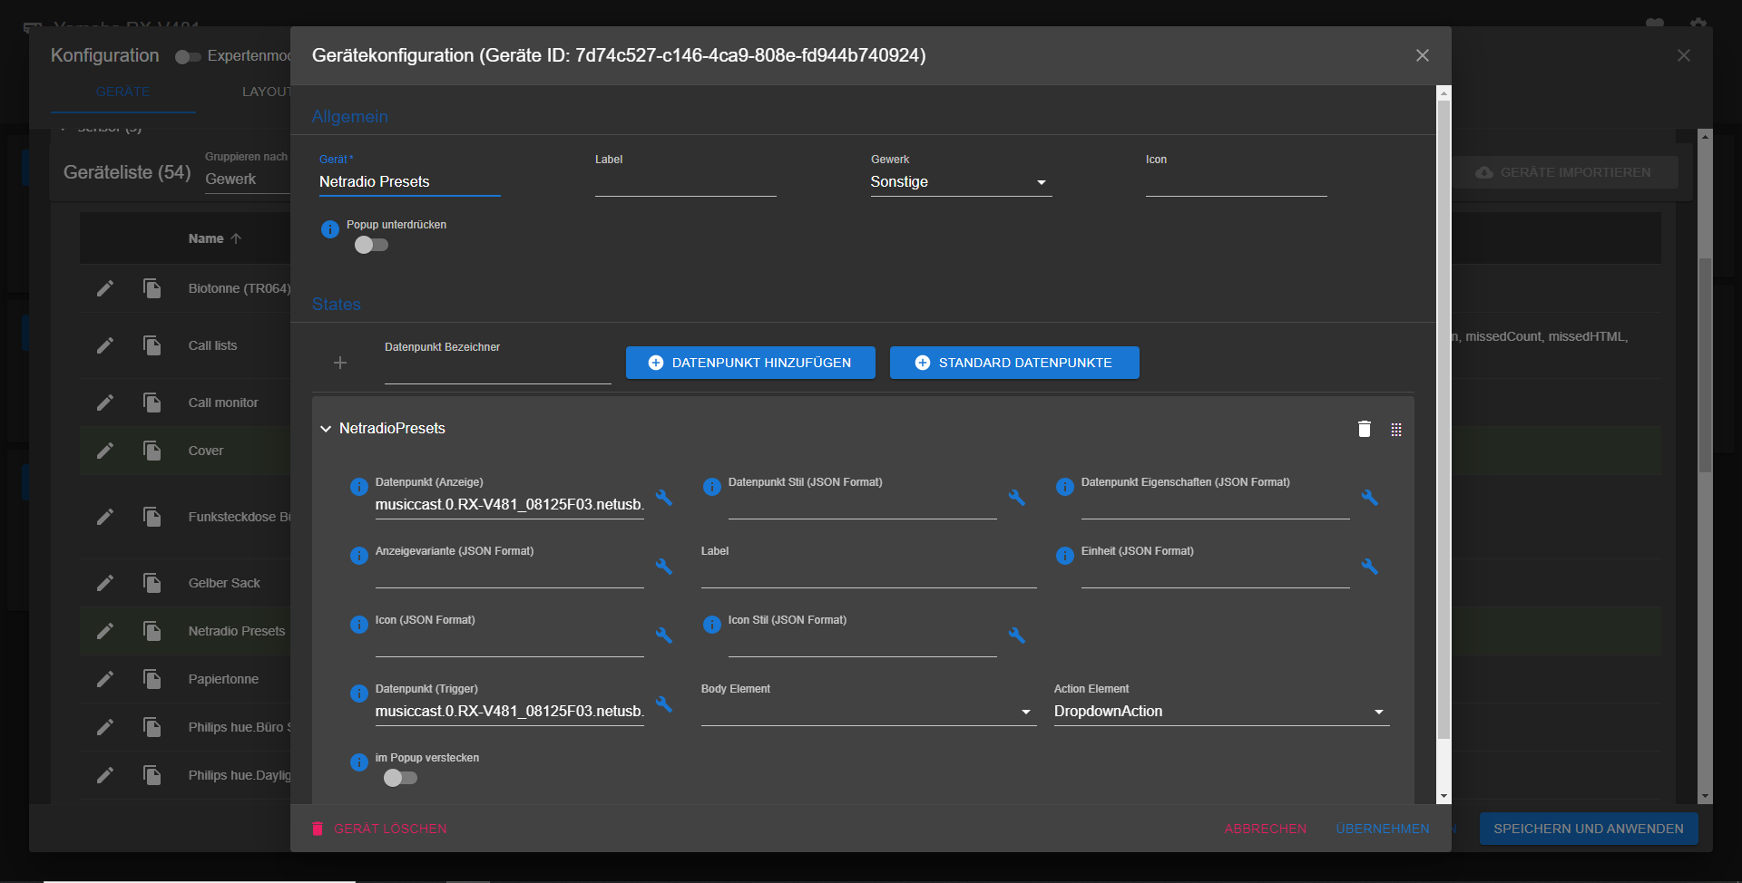The width and height of the screenshot is (1742, 883).
Task: Click DATENPUNKT HINZUFÜGEN button
Action: point(750,363)
